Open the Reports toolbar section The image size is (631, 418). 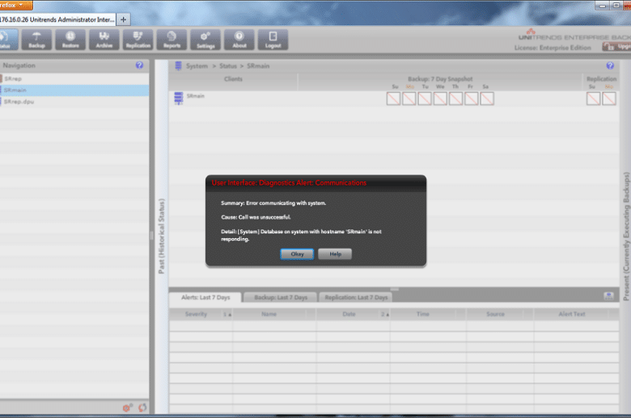tap(172, 40)
